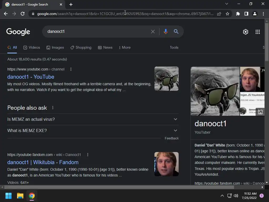This screenshot has width=269, height=202.
Task: Open a new browser tab
Action: pos(71,4)
